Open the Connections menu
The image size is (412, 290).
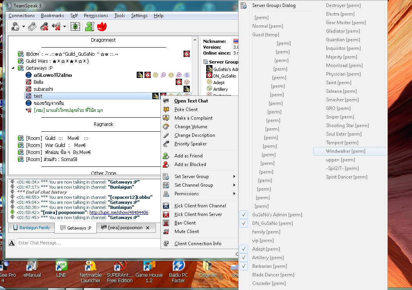[21, 16]
